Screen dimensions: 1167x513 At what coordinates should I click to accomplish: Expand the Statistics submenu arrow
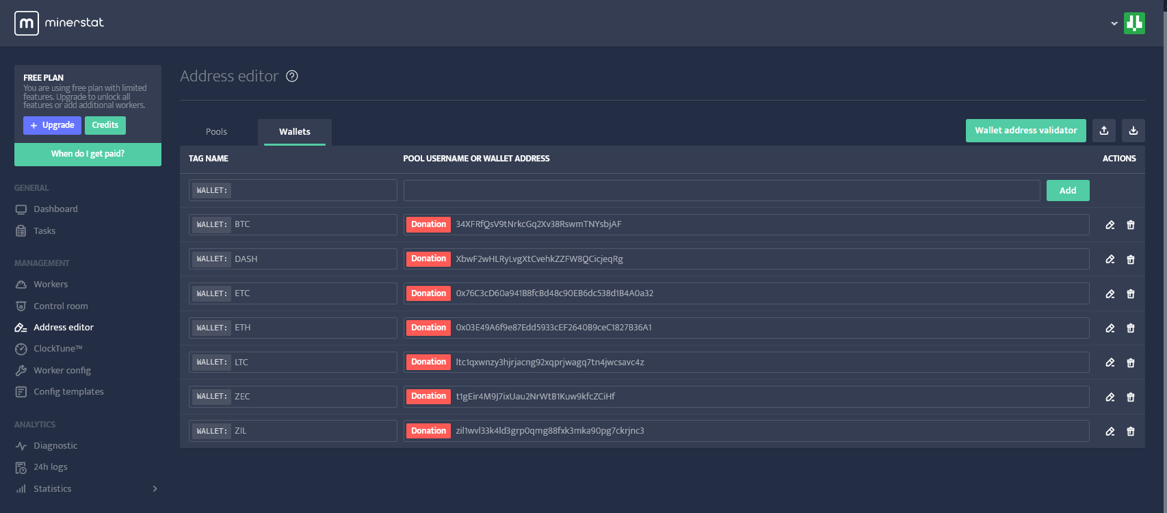point(155,488)
